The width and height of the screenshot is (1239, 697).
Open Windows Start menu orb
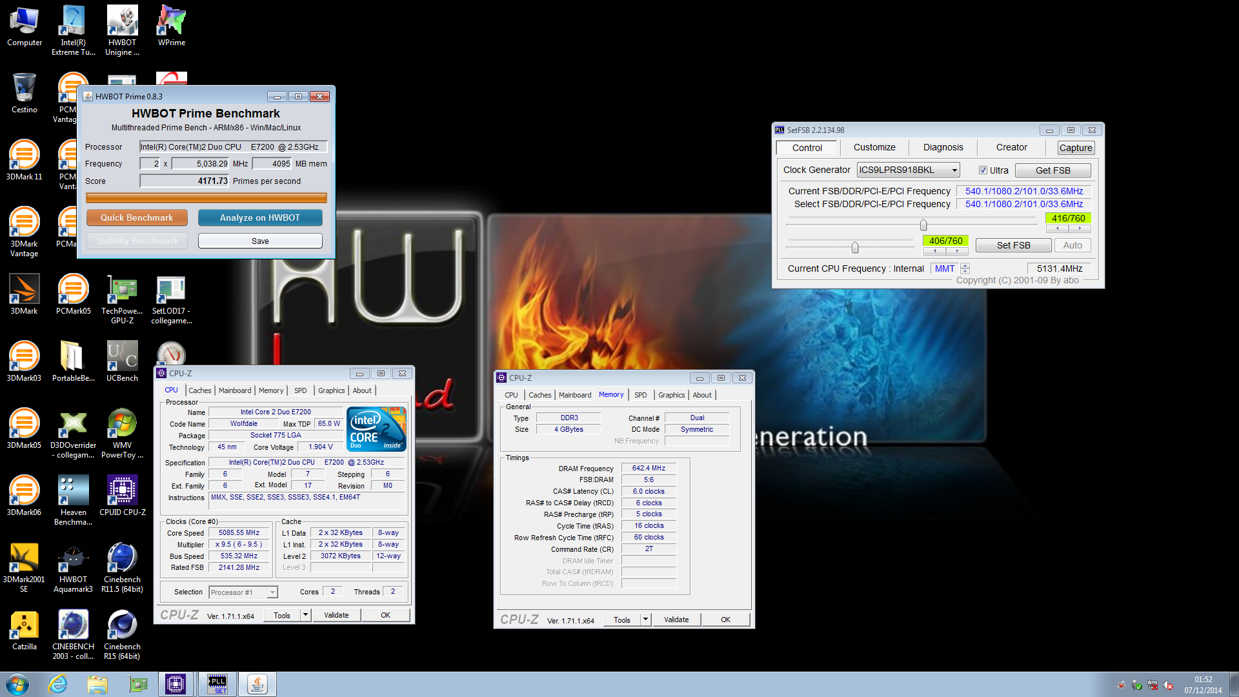(x=17, y=684)
